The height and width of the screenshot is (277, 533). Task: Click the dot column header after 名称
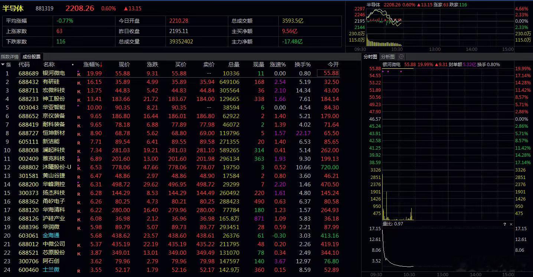click(73, 65)
